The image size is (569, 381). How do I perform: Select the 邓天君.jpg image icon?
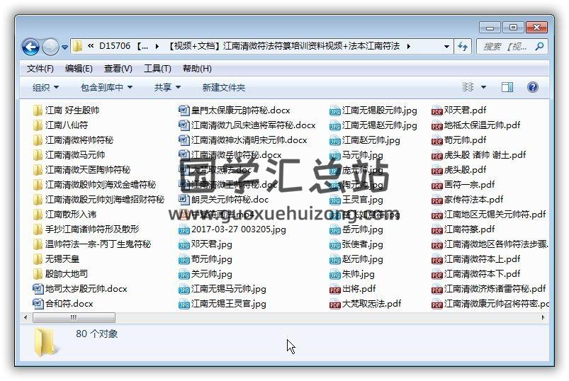click(x=184, y=245)
